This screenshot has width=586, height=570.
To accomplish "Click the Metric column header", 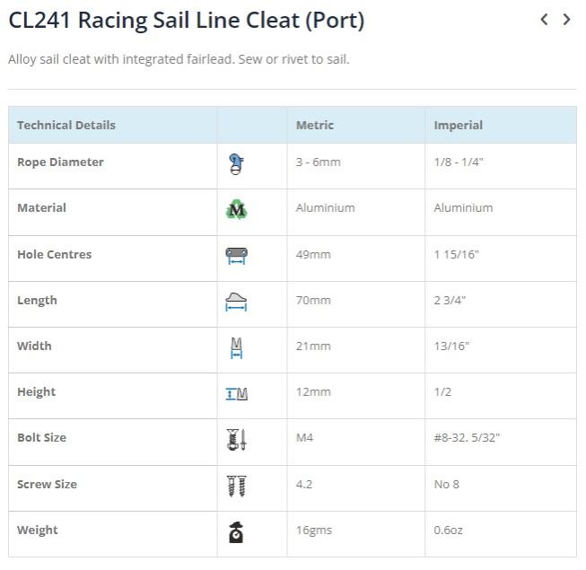I will point(315,125).
